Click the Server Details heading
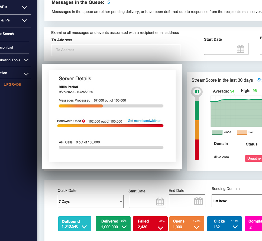Image resolution: width=262 pixels, height=241 pixels. click(75, 78)
